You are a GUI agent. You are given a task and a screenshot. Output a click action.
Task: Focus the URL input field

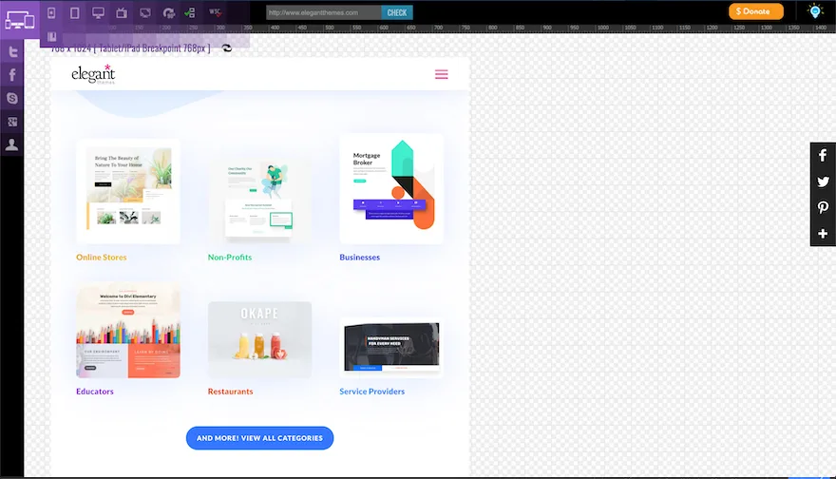coord(324,12)
